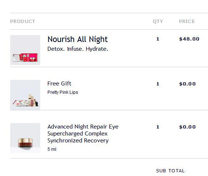Click the quantity 1 for Free Gift
Image resolution: width=208 pixels, height=176 pixels.
(x=158, y=84)
